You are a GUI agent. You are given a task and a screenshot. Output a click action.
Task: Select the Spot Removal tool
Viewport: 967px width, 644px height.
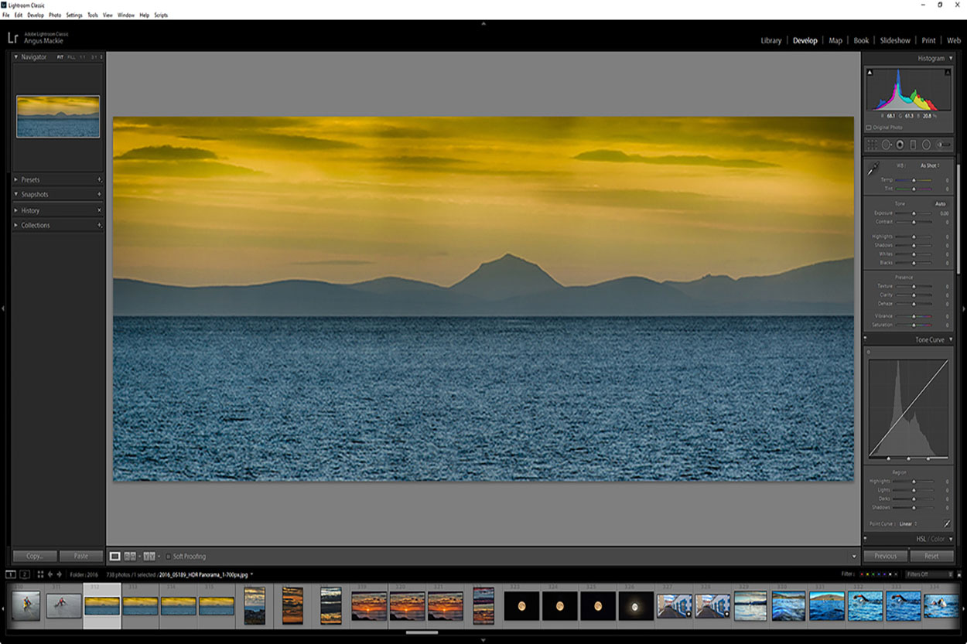[887, 145]
